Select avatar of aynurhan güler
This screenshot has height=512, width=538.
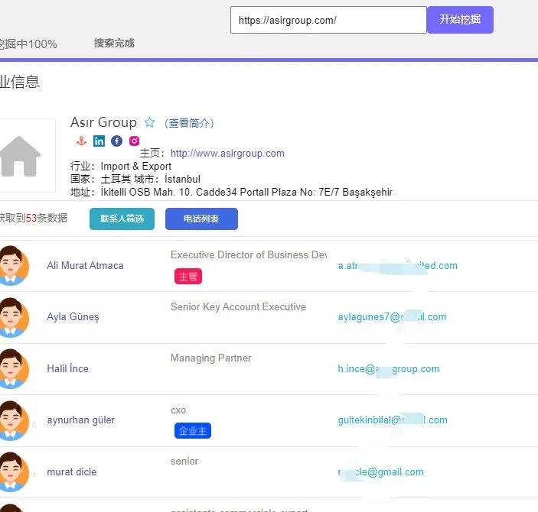[13, 420]
